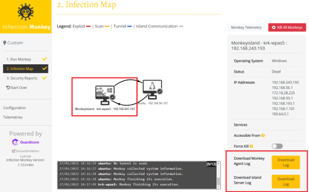This screenshot has width=309, height=192.
Task: Click the Island Communication legend gray line
Action: [181, 26]
